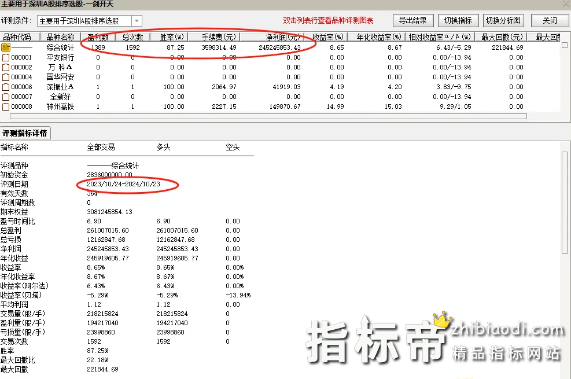Click the 多头 column heading
Image resolution: width=571 pixels, height=379 pixels.
[163, 147]
